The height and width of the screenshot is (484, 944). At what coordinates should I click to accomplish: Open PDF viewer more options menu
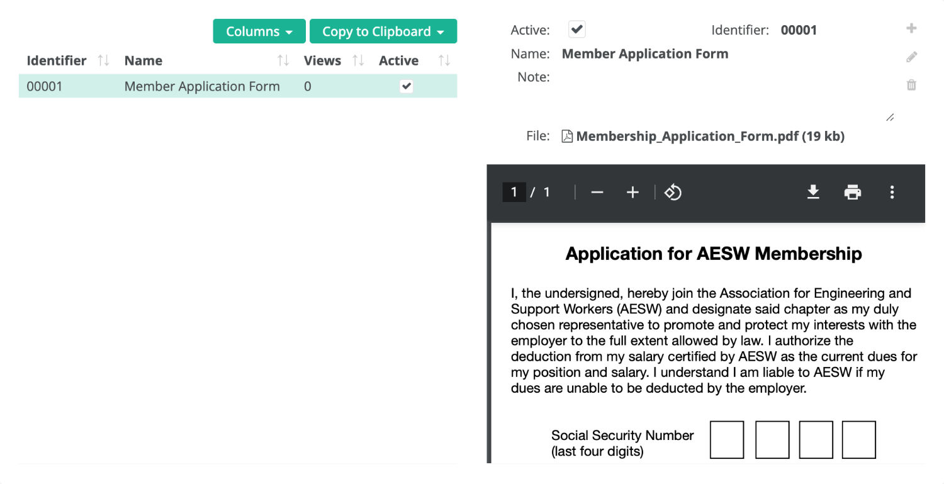tap(892, 192)
